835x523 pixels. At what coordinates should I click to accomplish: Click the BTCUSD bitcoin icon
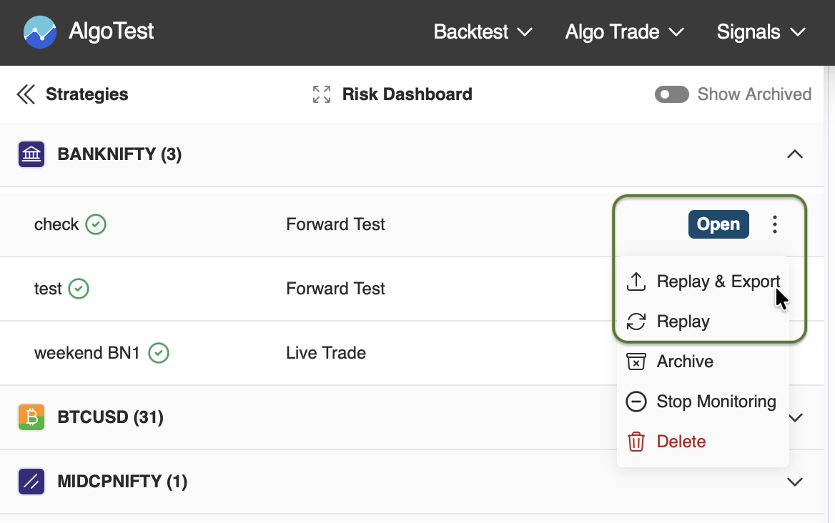[x=31, y=417]
